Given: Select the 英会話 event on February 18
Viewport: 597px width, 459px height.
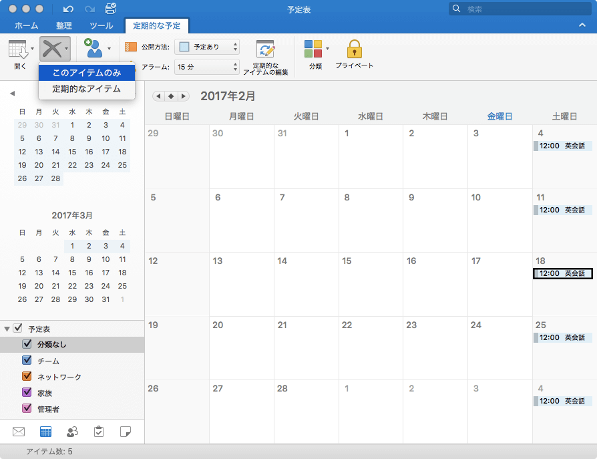Looking at the screenshot, I should 563,273.
